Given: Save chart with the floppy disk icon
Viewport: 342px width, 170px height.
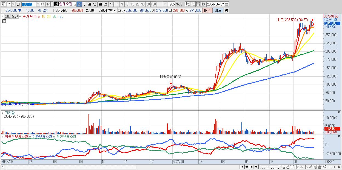Looking at the screenshot, I should tap(198, 4).
